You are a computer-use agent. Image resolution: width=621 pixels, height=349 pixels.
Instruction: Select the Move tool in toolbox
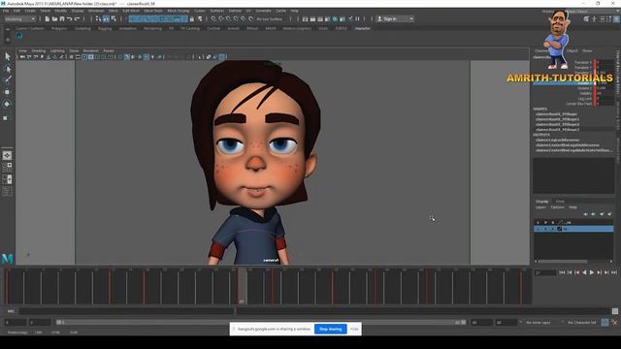pyautogui.click(x=7, y=92)
